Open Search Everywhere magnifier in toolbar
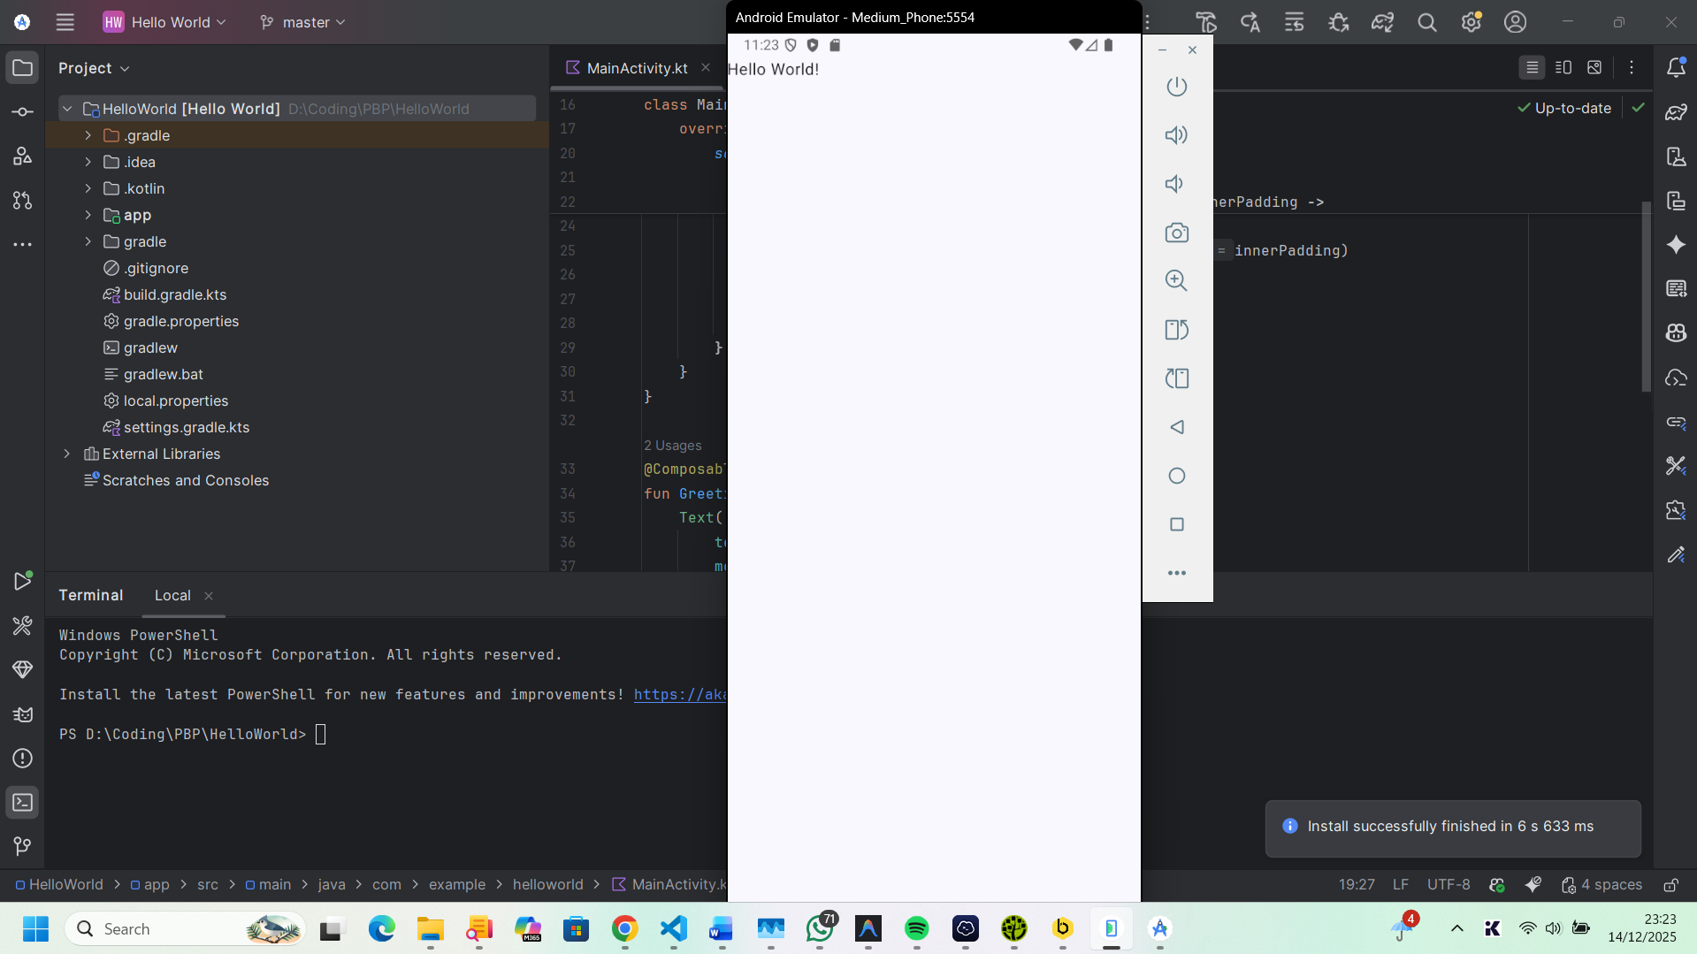Screen dimensions: 1697x954 [x=1426, y=22]
